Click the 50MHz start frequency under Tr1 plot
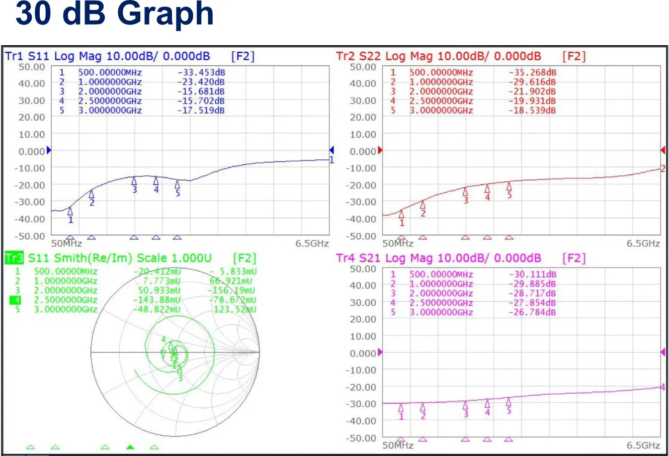Viewport: 669px width, 456px height. pyautogui.click(x=66, y=244)
